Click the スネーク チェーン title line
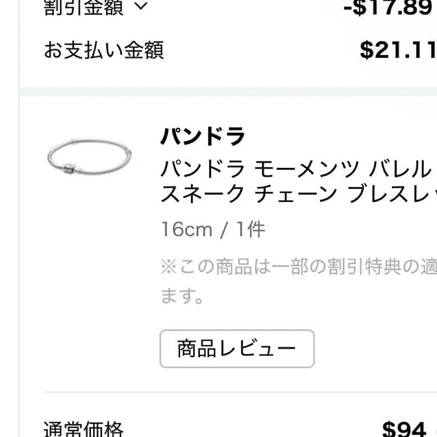This screenshot has width=437, height=437. (296, 194)
